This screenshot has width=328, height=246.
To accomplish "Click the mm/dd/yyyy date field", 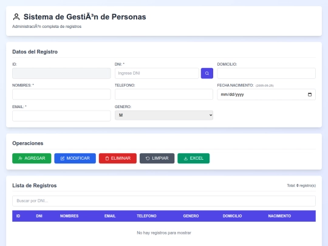I will pos(266,95).
